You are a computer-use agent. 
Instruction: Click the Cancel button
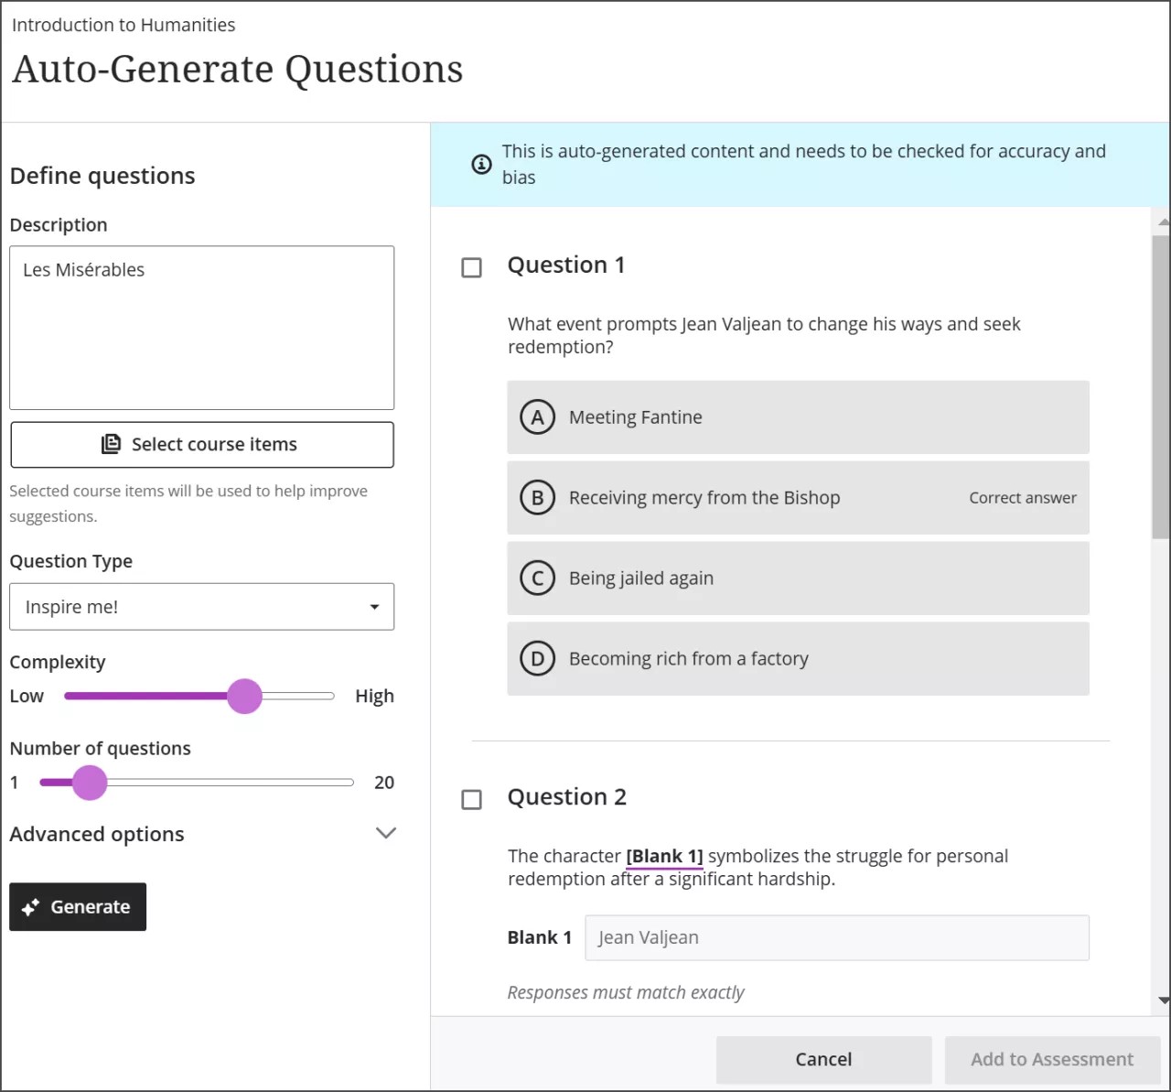(822, 1059)
